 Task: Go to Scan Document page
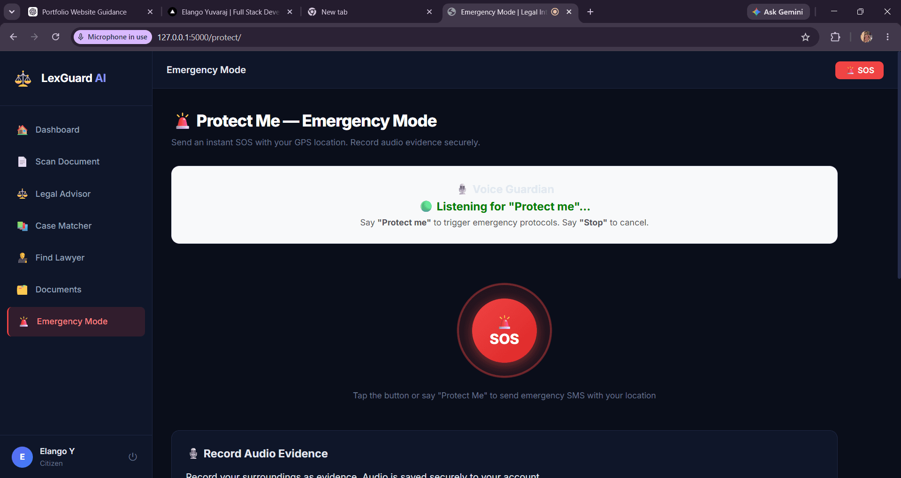pos(76,162)
